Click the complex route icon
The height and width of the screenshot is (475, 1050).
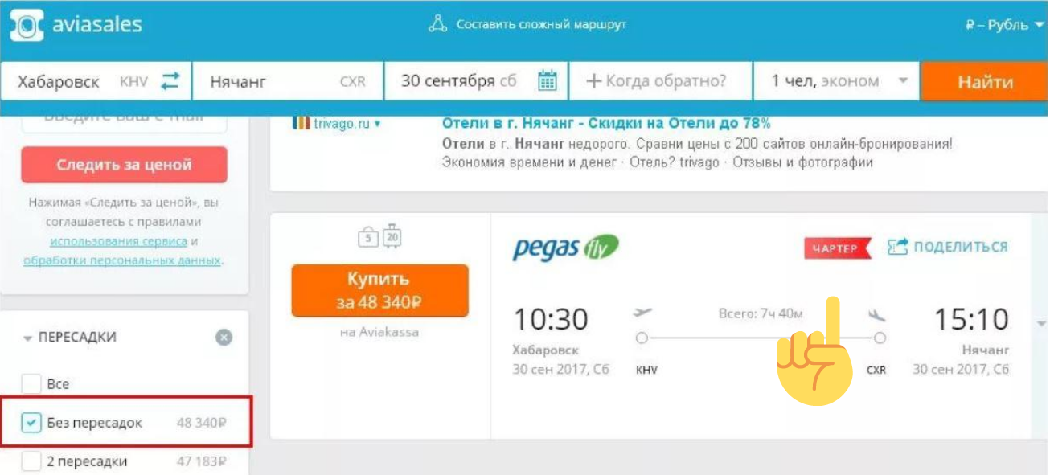[437, 24]
